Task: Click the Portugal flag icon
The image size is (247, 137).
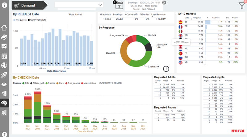Action: click(181, 54)
